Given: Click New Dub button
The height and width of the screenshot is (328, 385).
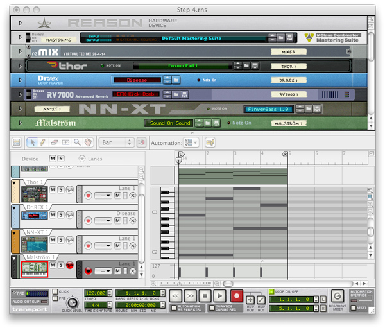Looking at the screenshot, I should (x=250, y=300).
